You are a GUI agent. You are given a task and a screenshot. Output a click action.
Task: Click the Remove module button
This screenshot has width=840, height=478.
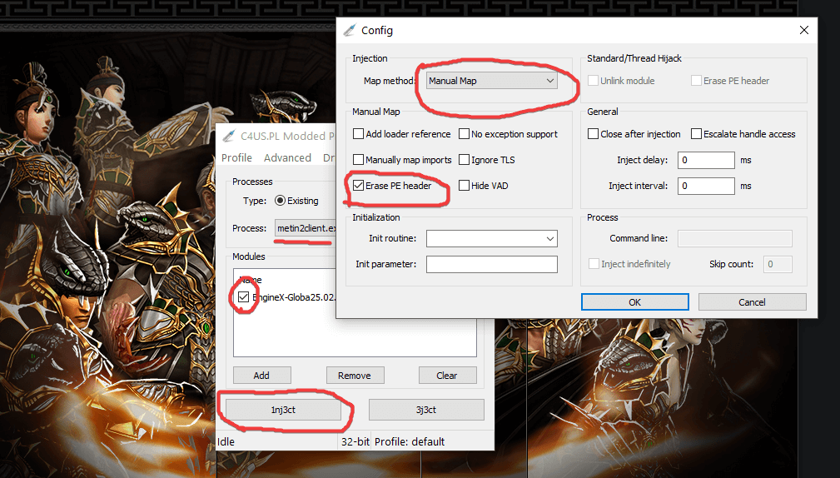355,376
